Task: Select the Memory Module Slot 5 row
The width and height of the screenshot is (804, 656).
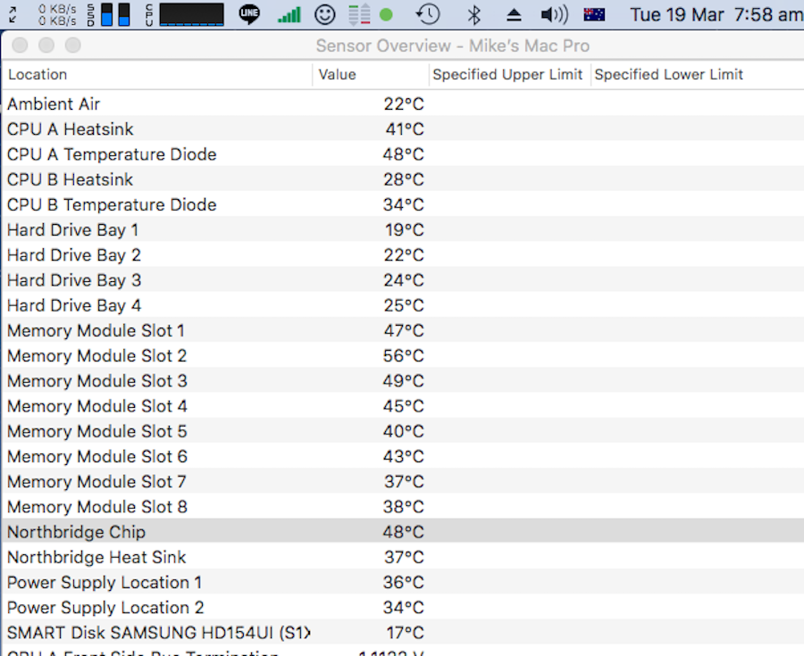Action: [403, 431]
